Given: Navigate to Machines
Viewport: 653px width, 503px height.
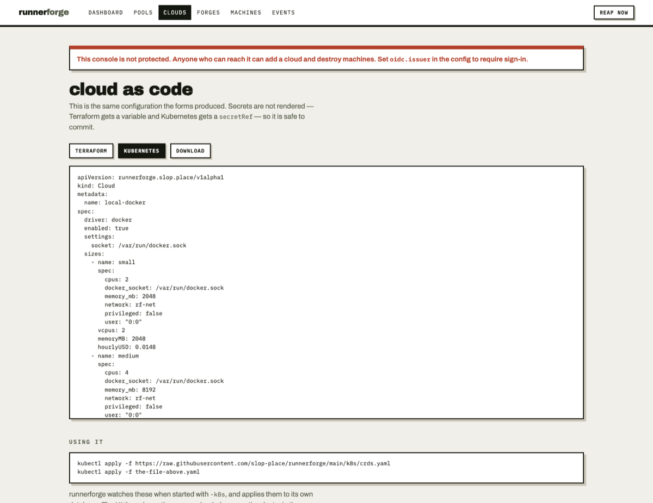Looking at the screenshot, I should pos(246,13).
